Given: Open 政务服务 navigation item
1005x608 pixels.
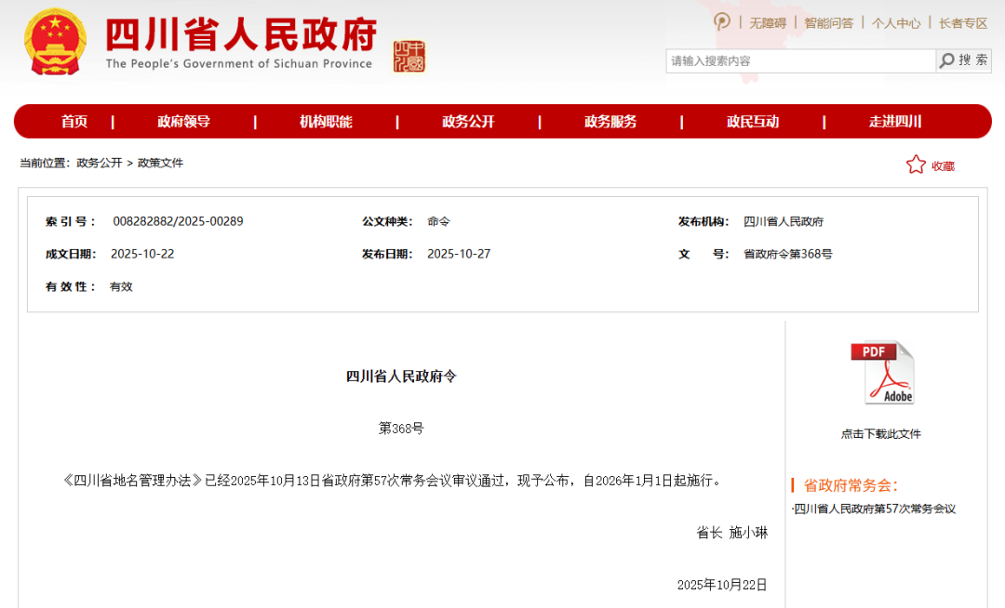Looking at the screenshot, I should tap(610, 122).
